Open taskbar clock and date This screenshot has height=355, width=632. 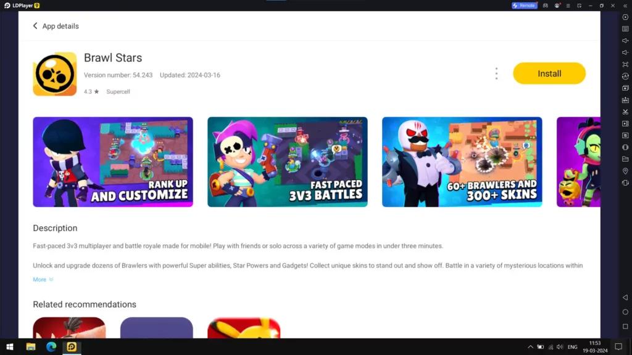click(x=595, y=347)
